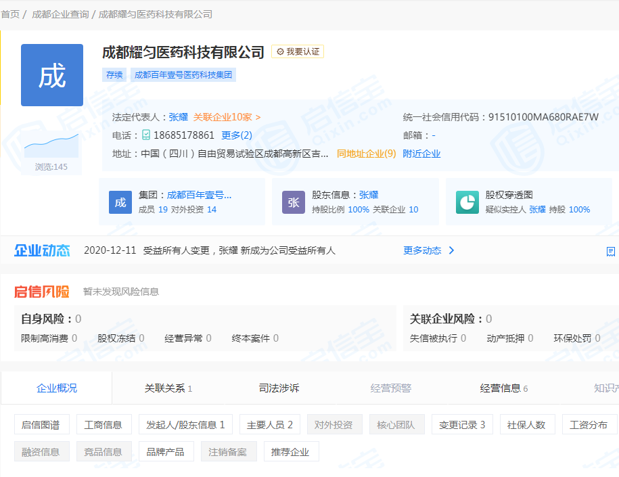Click the 同地址企业(9) link
This screenshot has width=619, height=477.
(366, 154)
